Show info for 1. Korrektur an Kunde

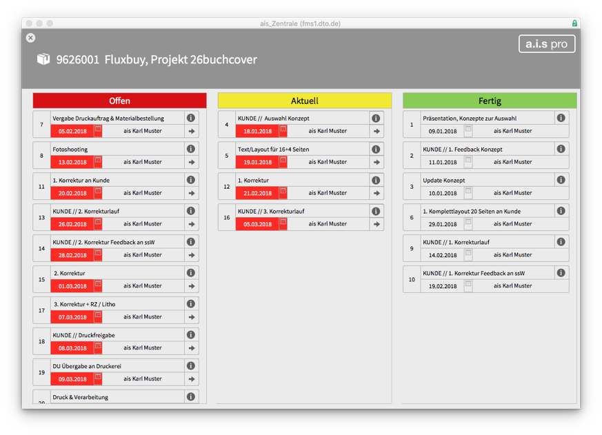tap(191, 180)
